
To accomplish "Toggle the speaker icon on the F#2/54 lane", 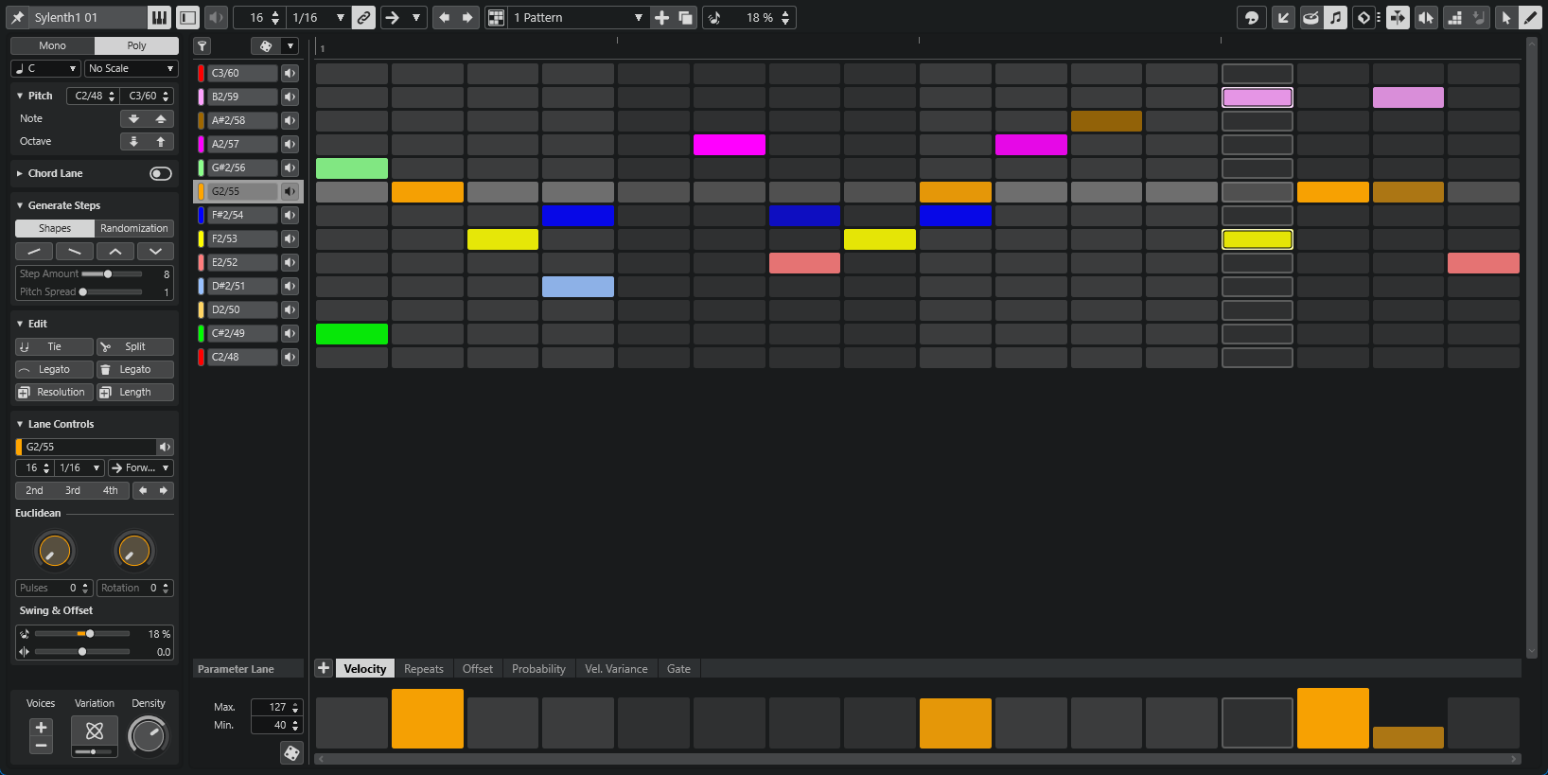I will 290,215.
